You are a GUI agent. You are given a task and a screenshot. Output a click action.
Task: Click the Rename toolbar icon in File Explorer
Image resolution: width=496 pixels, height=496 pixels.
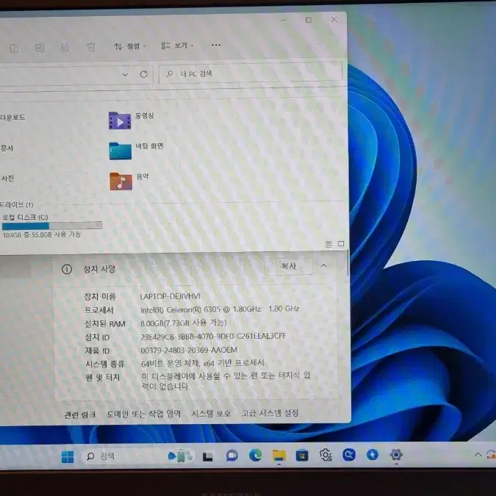tap(40, 48)
